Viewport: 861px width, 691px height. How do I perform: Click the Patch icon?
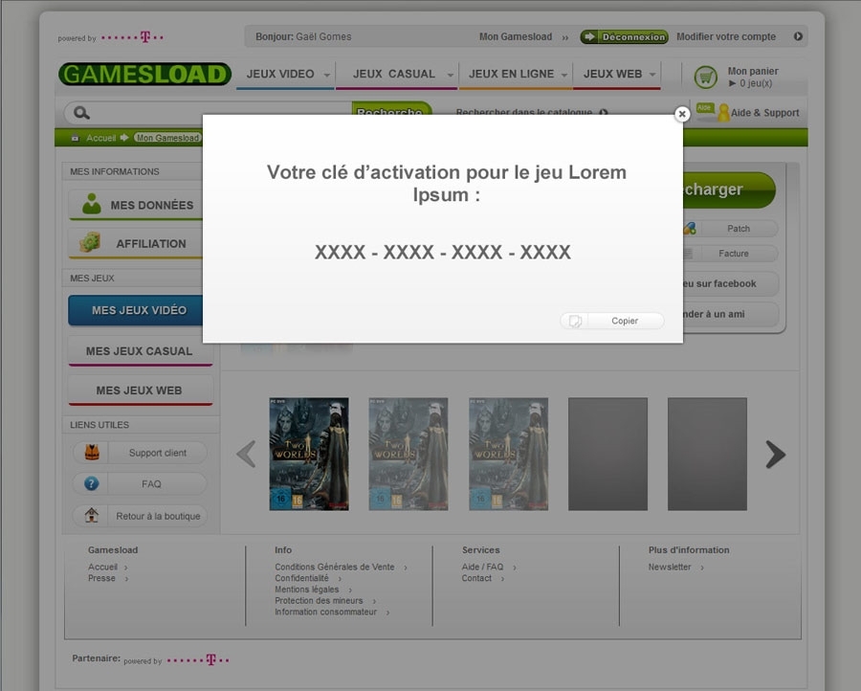tap(690, 228)
